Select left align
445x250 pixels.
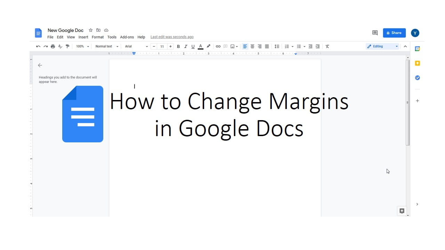(x=245, y=47)
